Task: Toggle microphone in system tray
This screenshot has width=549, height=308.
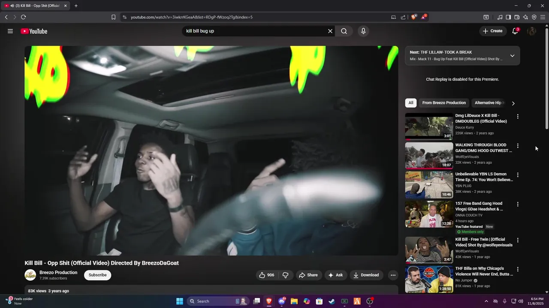Action: [504, 301]
